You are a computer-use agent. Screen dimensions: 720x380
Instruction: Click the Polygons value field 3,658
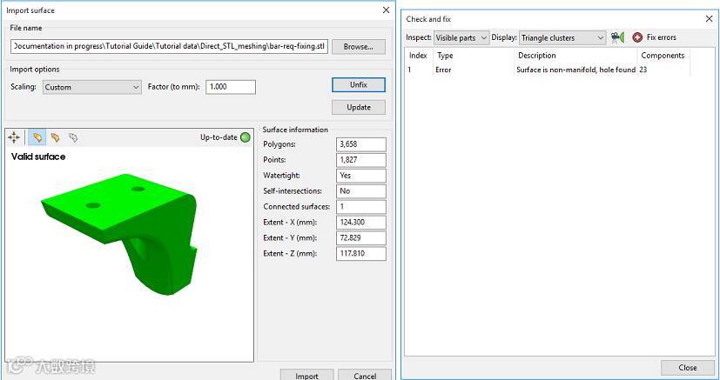point(361,144)
